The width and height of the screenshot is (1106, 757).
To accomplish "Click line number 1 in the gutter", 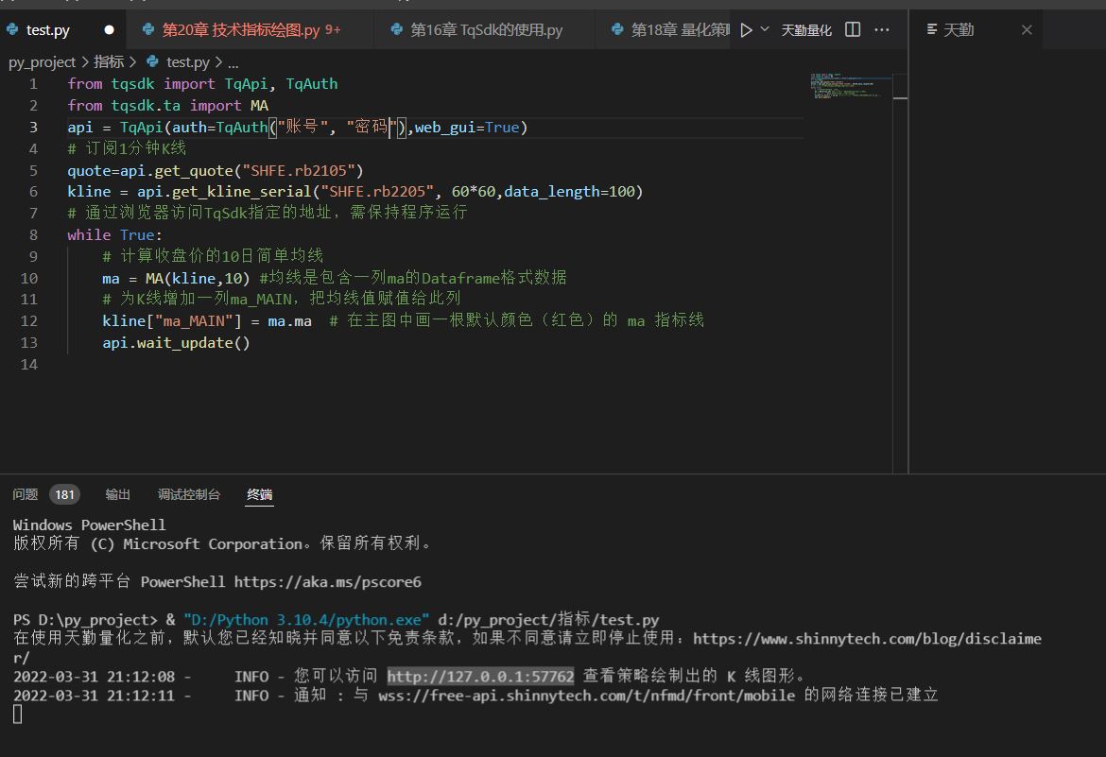I will click(33, 84).
